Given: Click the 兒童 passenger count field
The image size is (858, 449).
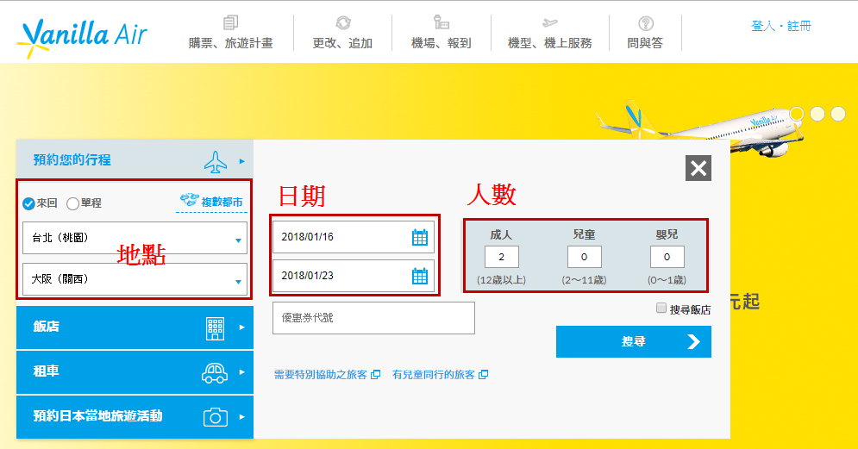Looking at the screenshot, I should click(585, 257).
